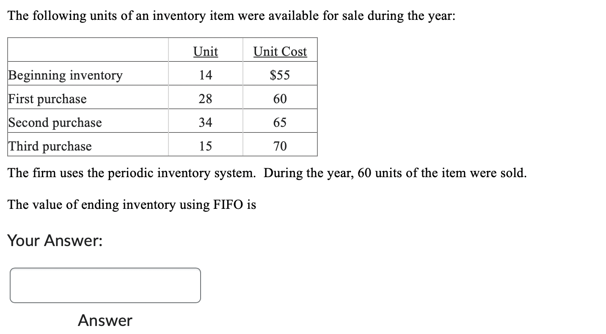
Task: Click inside the answer input field
Action: pos(105,285)
